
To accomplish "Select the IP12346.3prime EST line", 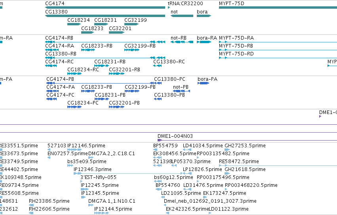I will [128, 173].
